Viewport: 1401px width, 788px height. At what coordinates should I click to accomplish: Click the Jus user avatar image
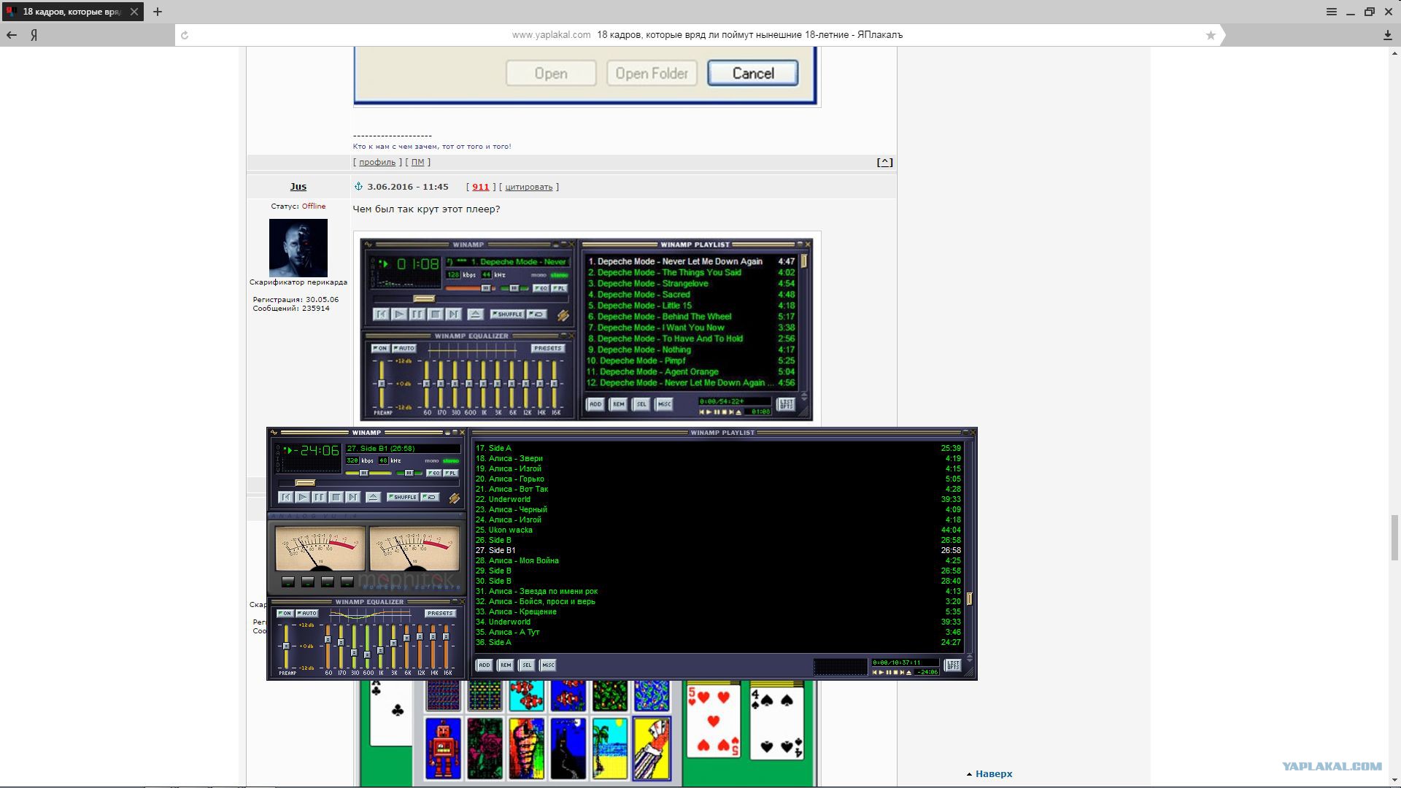point(298,247)
